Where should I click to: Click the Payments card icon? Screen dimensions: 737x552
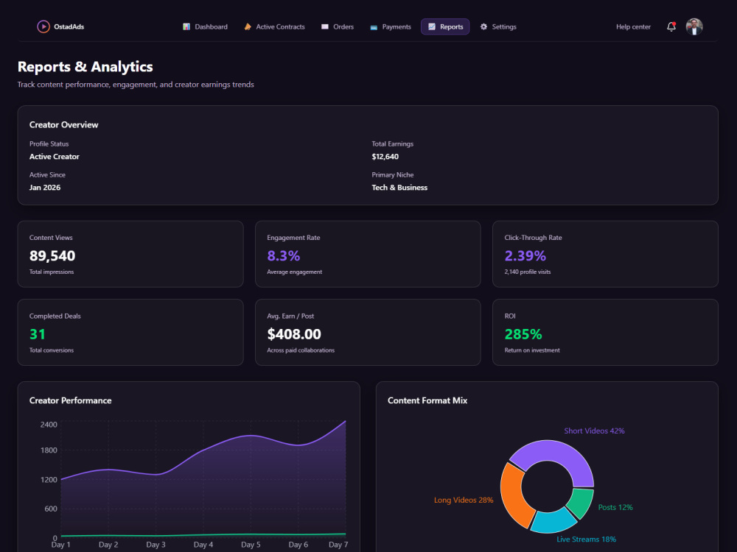click(374, 27)
